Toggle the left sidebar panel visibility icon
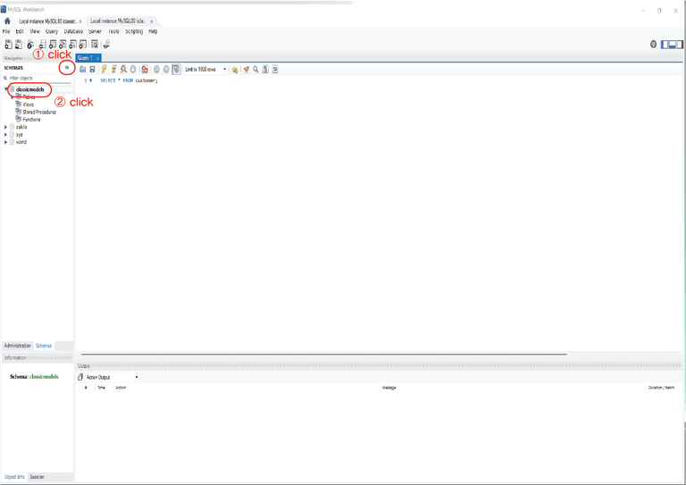 click(x=665, y=44)
